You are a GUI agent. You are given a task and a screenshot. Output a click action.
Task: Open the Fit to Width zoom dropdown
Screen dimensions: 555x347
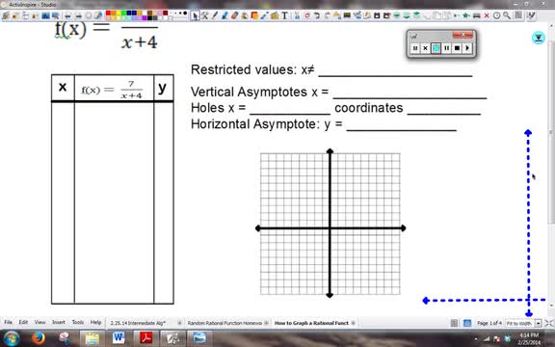coord(538,323)
